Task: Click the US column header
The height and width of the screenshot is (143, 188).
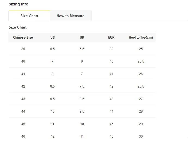Action: [53, 38]
